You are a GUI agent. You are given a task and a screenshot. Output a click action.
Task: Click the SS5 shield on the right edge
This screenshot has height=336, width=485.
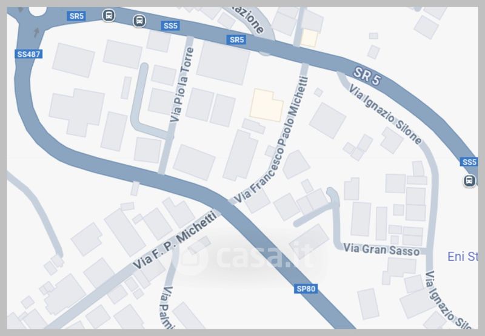(x=469, y=162)
